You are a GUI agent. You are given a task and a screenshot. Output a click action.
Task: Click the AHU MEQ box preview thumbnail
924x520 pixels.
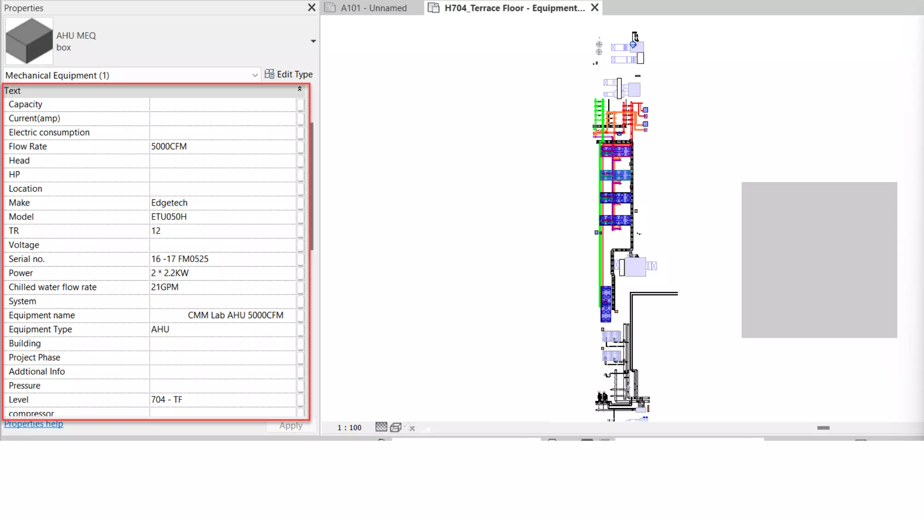(x=29, y=41)
